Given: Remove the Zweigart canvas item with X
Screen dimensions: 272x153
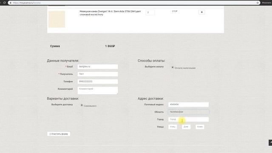Looking at the screenshot, I should [x=201, y=12].
